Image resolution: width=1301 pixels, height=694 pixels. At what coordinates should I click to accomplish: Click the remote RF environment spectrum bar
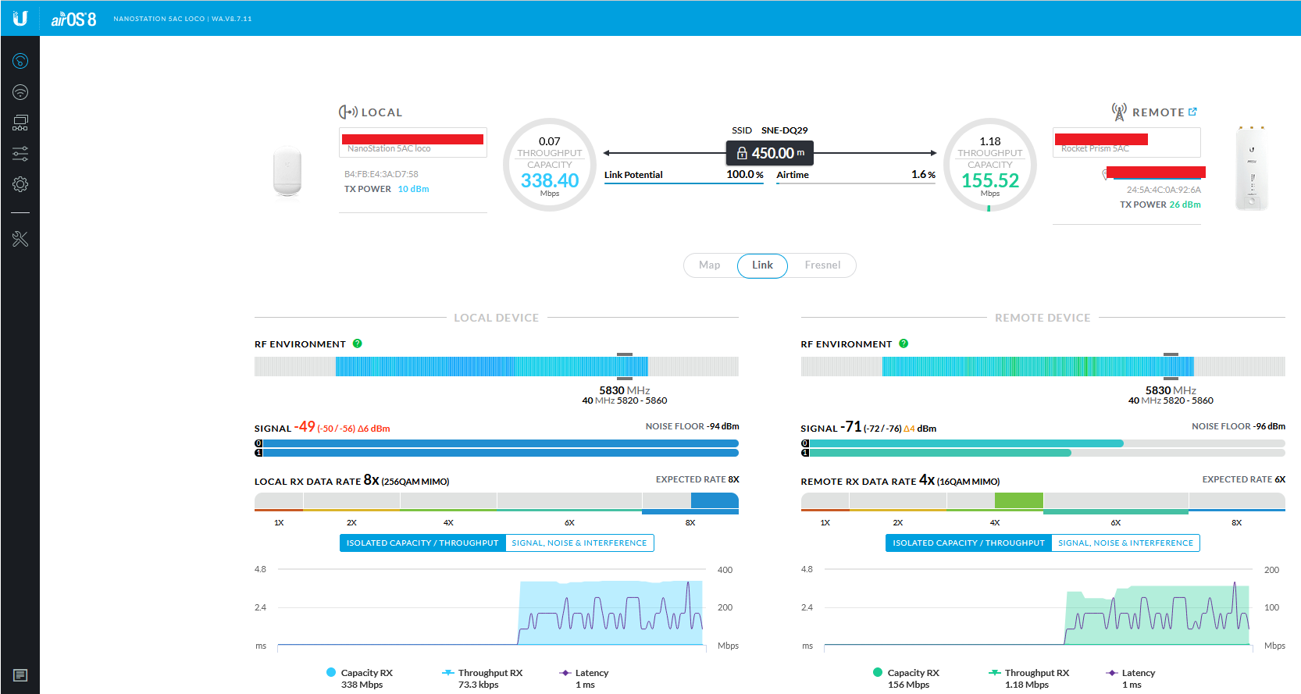coord(1043,366)
